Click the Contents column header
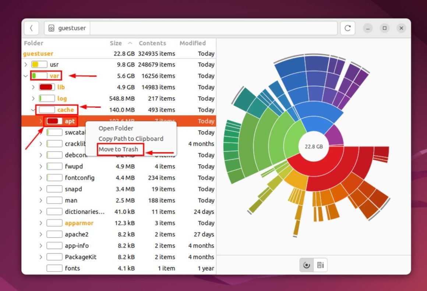This screenshot has width=427, height=291. pos(153,43)
